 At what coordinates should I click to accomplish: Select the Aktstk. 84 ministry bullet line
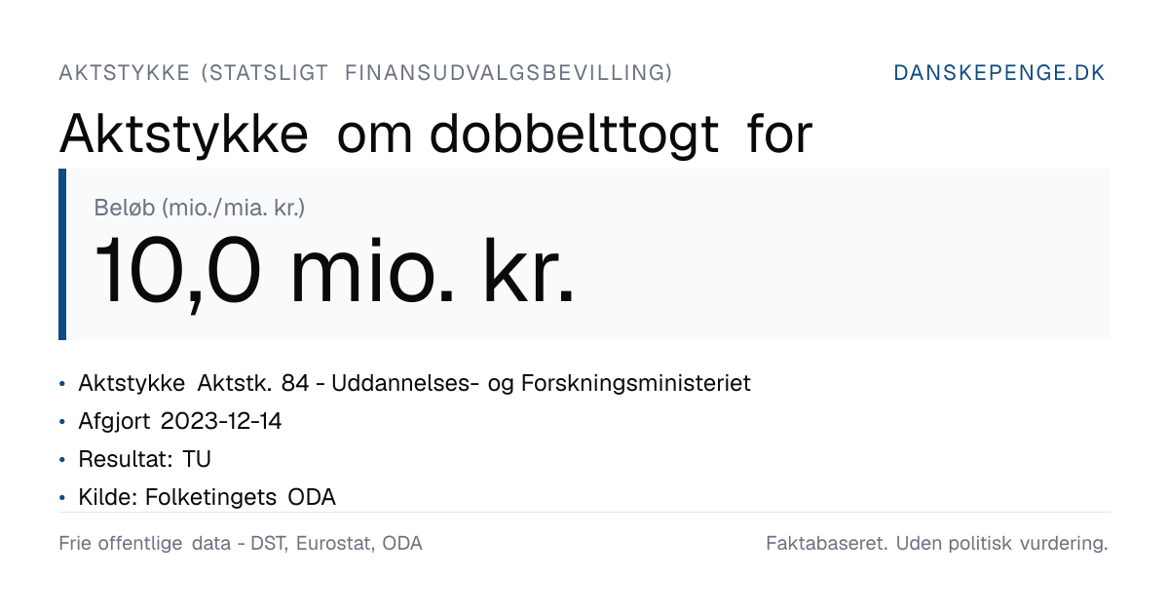(414, 383)
